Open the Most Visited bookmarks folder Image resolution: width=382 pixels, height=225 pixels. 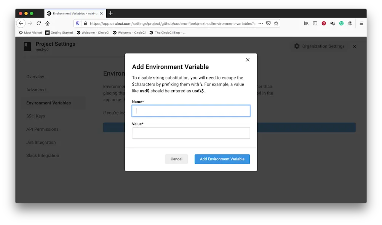30,32
